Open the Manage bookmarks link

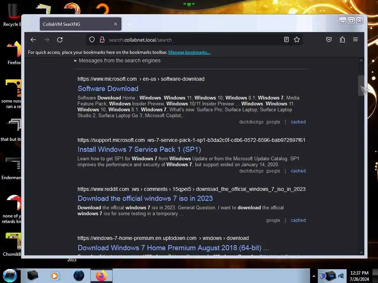tap(189, 52)
